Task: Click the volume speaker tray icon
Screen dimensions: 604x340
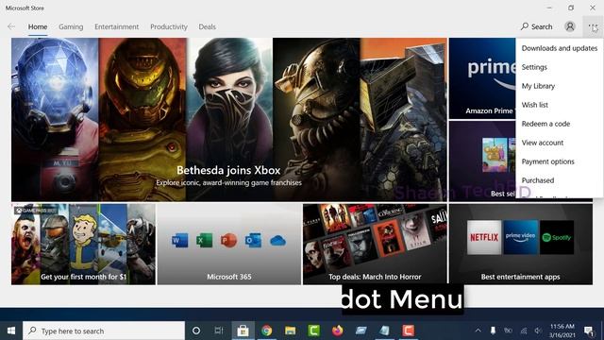Action: [x=538, y=331]
